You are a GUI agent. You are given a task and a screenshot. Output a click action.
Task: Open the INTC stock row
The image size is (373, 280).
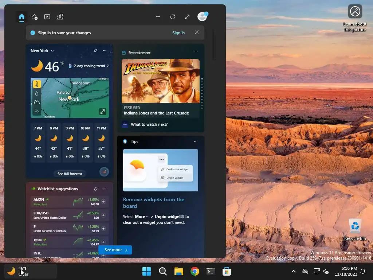coord(70,254)
